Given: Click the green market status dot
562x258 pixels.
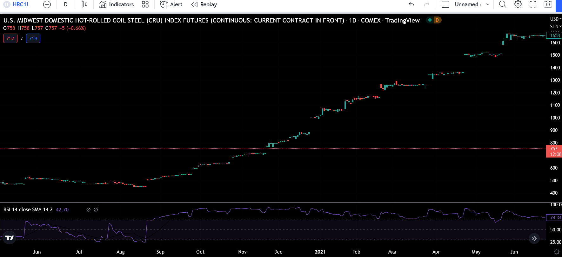Looking at the screenshot, I should [430, 20].
